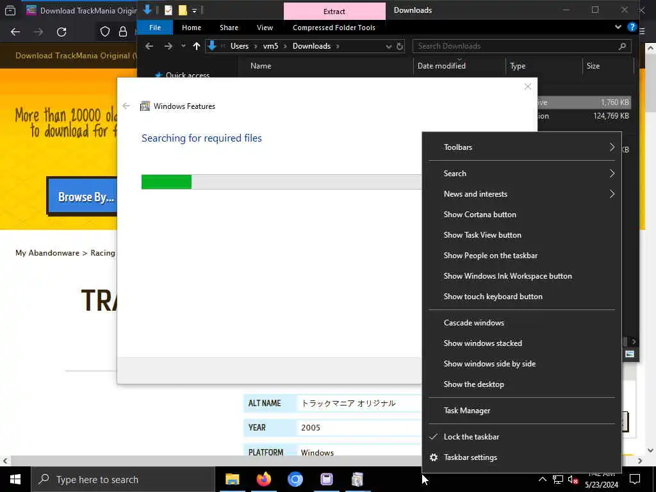Refresh the Downloads folder
Screen dimensions: 656x492
[x=400, y=46]
